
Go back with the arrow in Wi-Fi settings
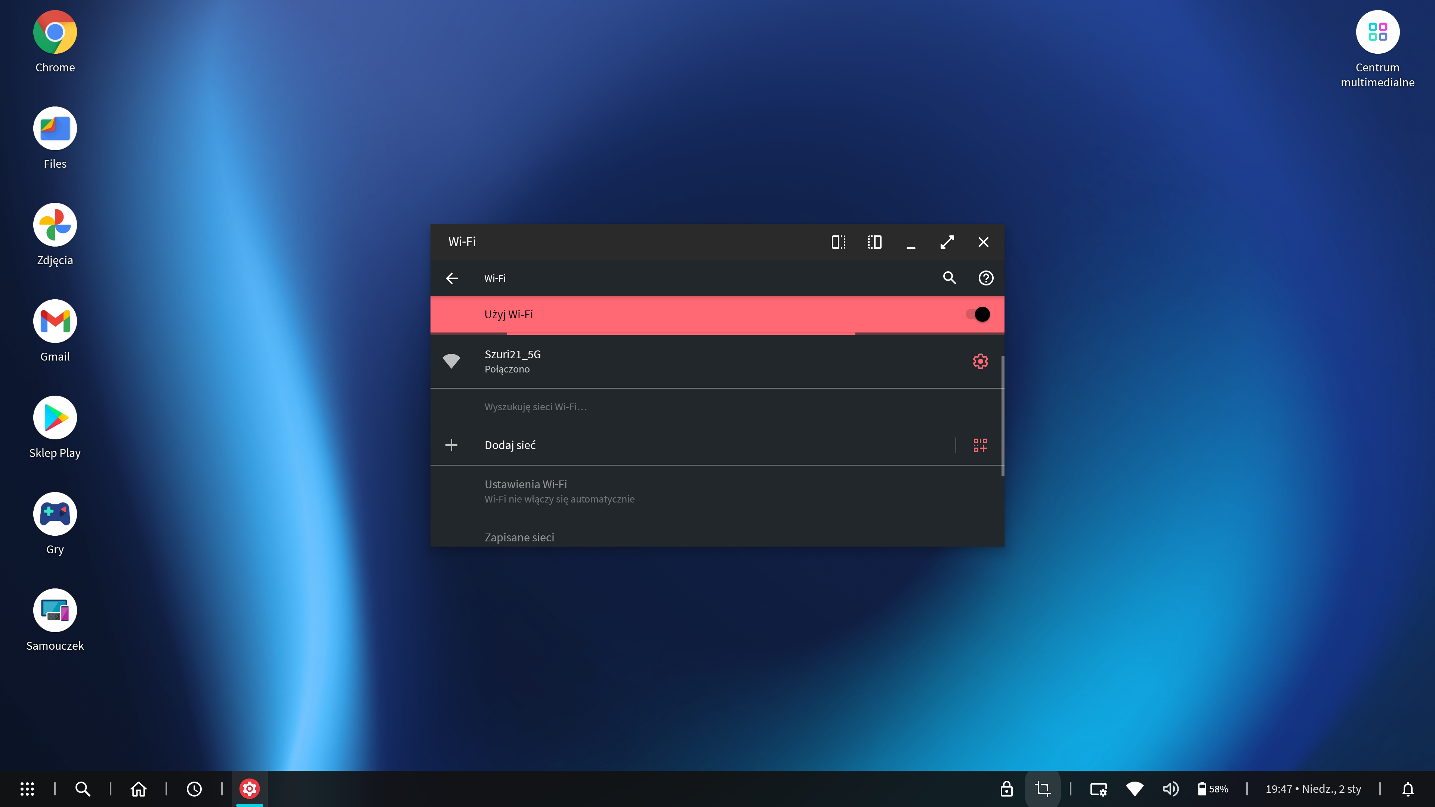(452, 278)
